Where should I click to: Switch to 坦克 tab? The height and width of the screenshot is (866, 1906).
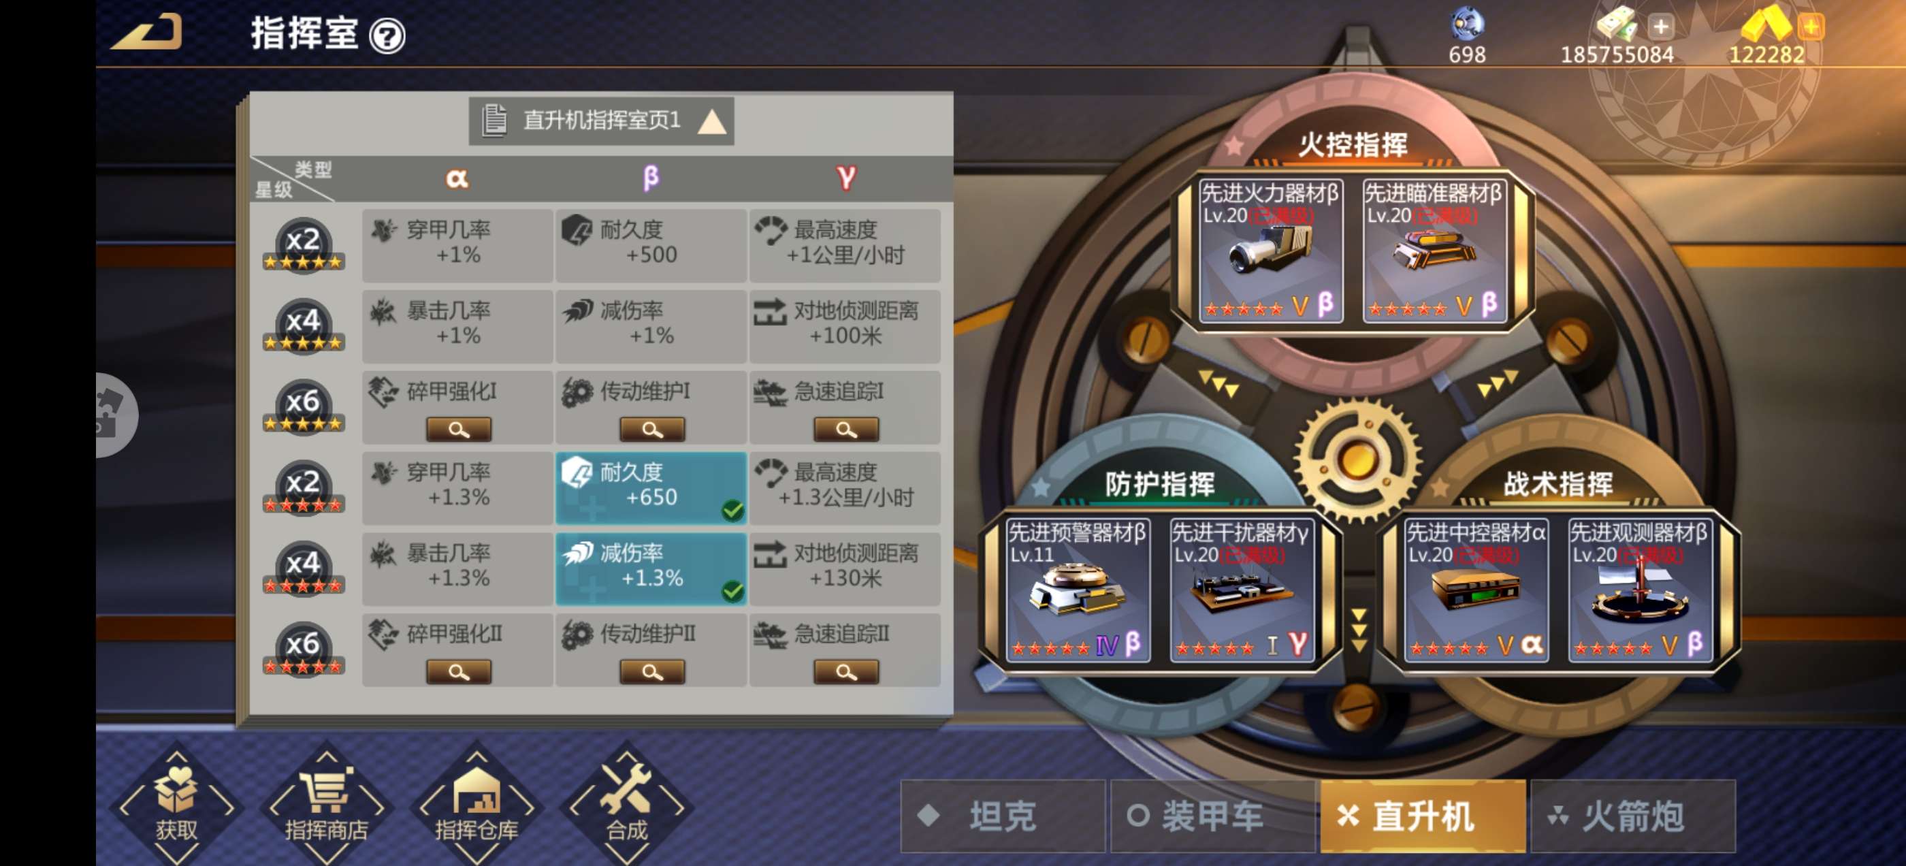[1003, 816]
